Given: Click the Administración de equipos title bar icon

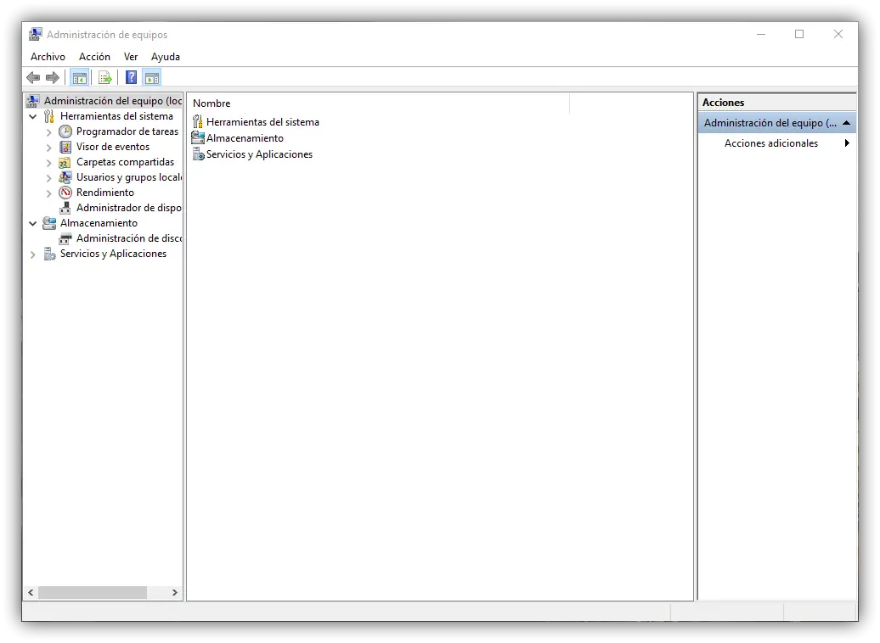Looking at the screenshot, I should pyautogui.click(x=36, y=34).
